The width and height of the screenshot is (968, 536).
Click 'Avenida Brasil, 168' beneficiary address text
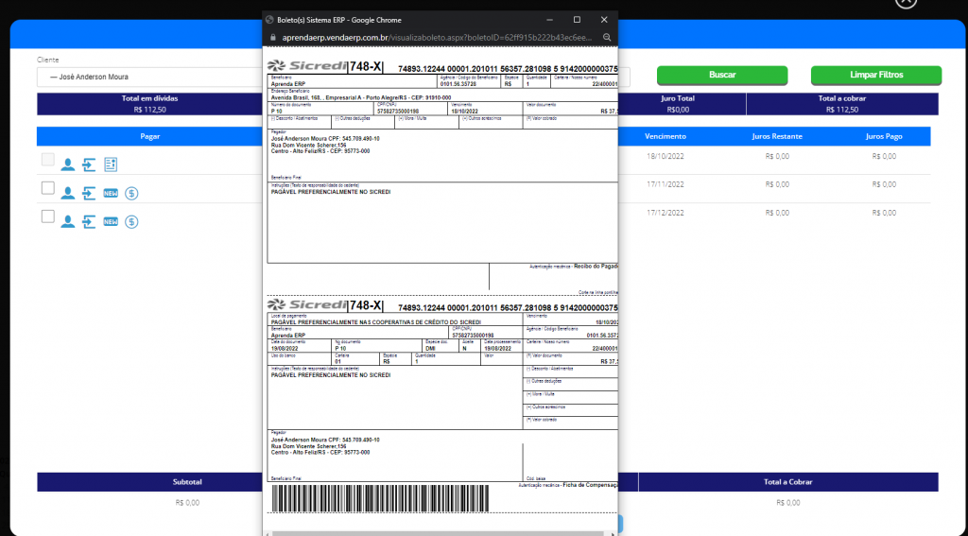tap(361, 97)
